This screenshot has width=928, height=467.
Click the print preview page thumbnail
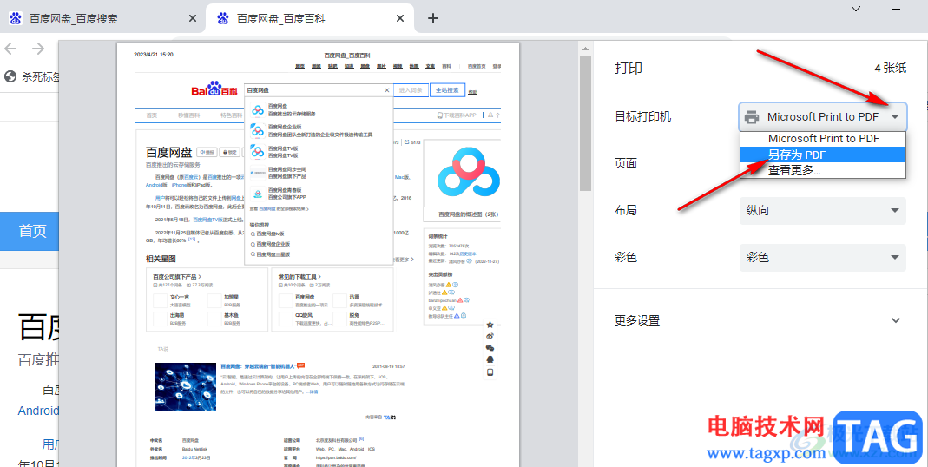click(x=318, y=254)
